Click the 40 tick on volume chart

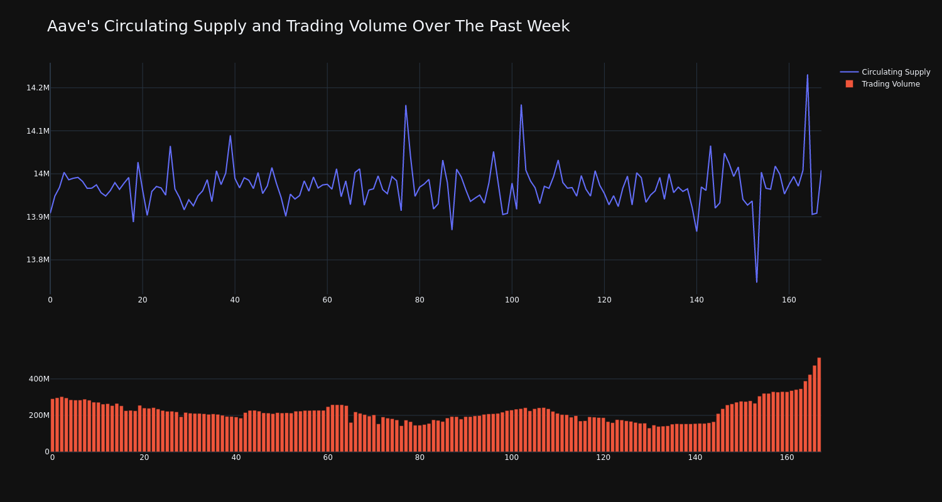[236, 457]
